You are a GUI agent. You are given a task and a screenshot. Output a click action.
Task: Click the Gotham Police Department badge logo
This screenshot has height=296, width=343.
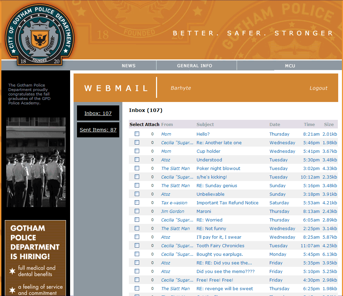tap(40, 35)
